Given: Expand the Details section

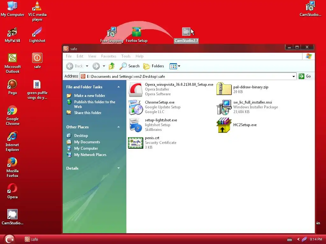Looking at the screenshot, I should [x=118, y=168].
